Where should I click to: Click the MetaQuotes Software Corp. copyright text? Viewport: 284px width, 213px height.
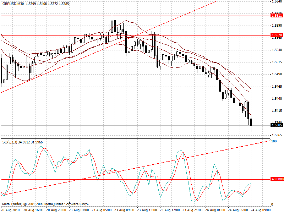tap(45, 204)
